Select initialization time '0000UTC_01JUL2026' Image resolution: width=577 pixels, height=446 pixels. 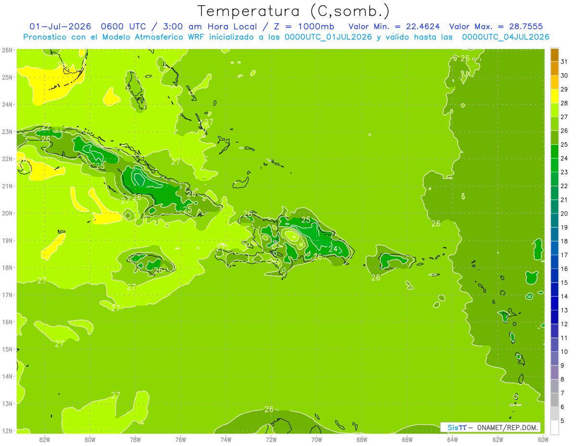[x=328, y=37]
